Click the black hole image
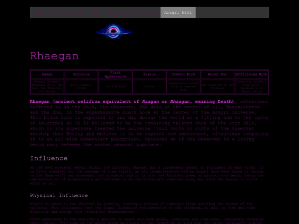 (114, 32)
